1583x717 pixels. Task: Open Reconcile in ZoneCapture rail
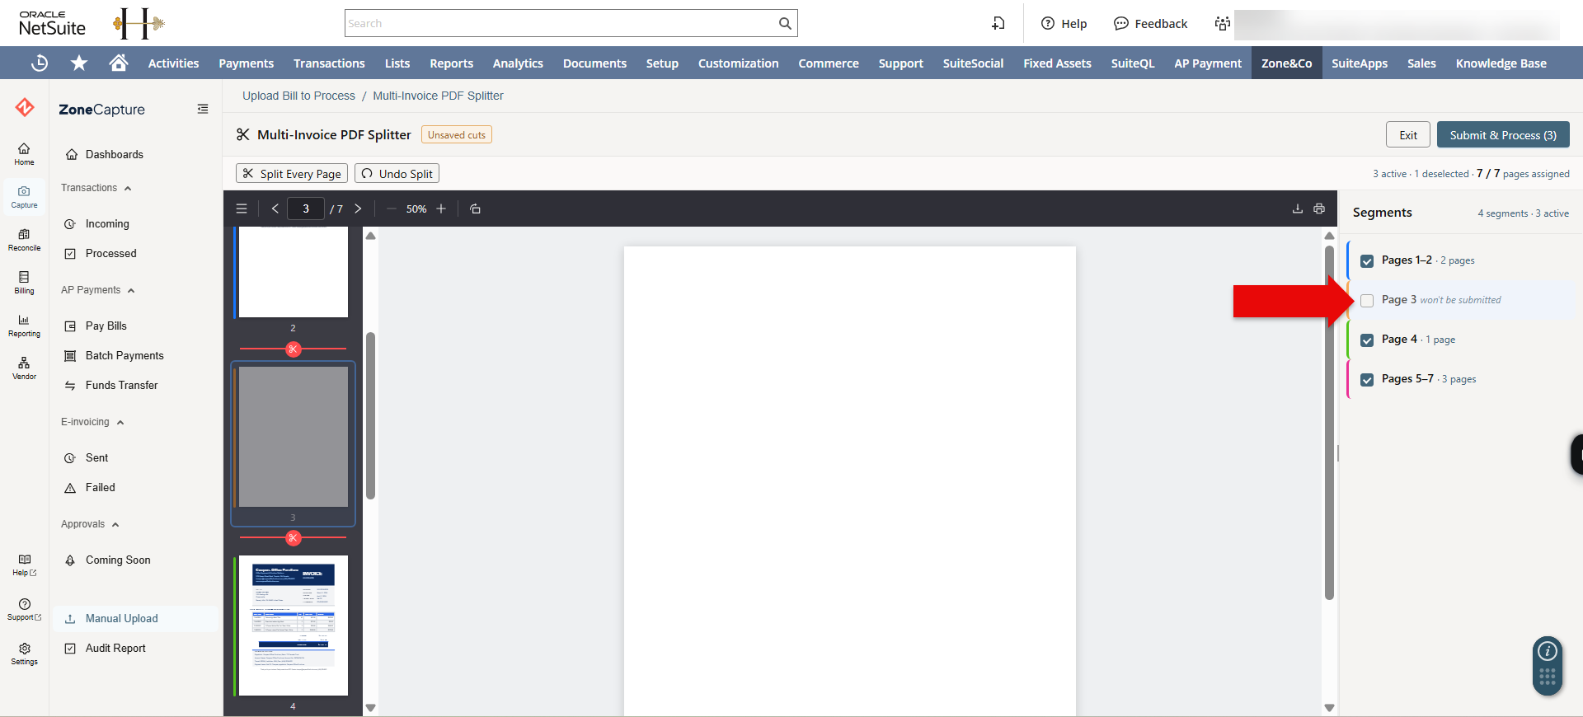(x=24, y=240)
